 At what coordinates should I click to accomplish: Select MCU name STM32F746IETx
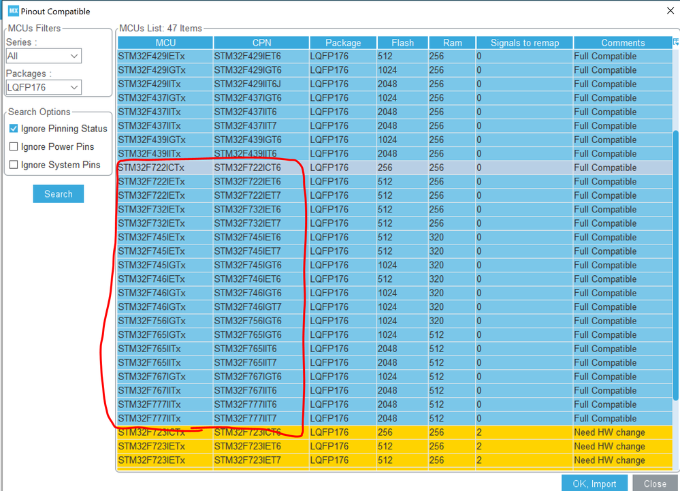(165, 279)
